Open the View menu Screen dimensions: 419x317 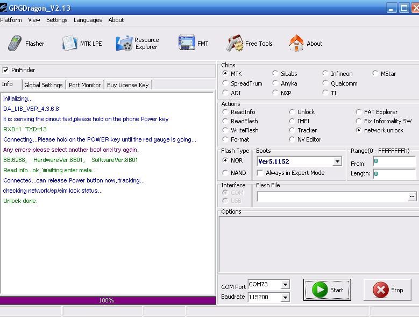(x=34, y=20)
